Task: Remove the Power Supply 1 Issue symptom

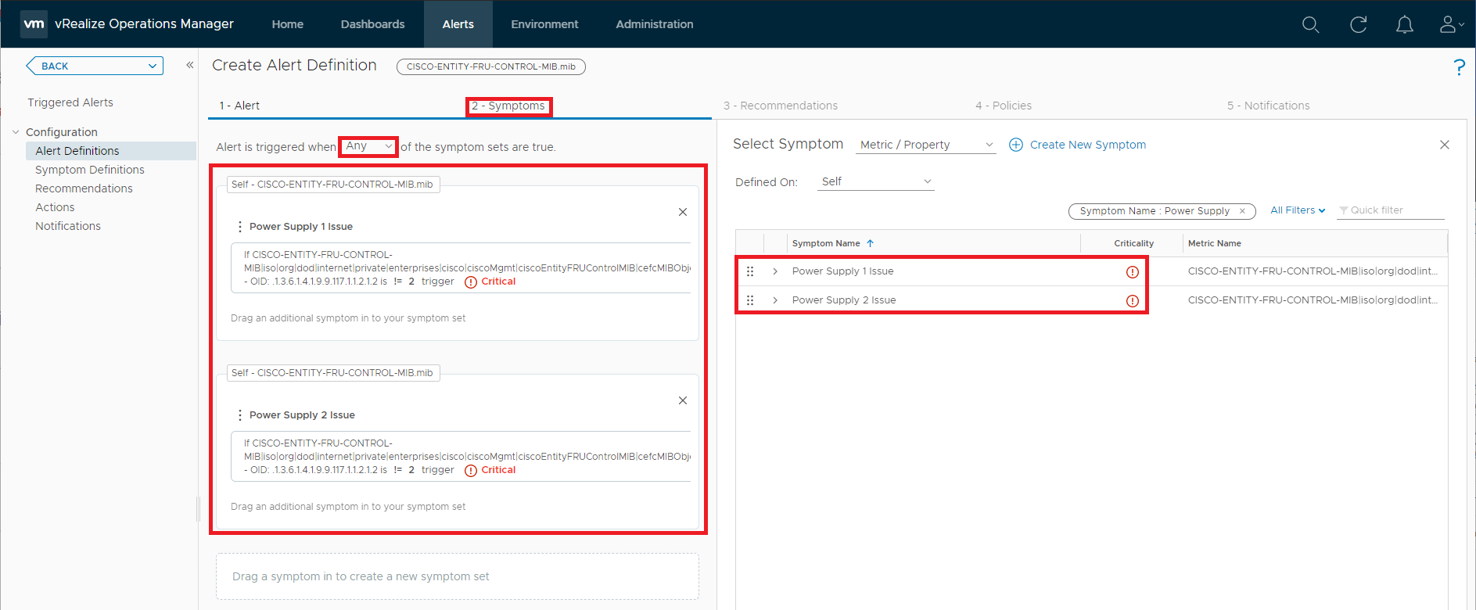Action: point(682,212)
